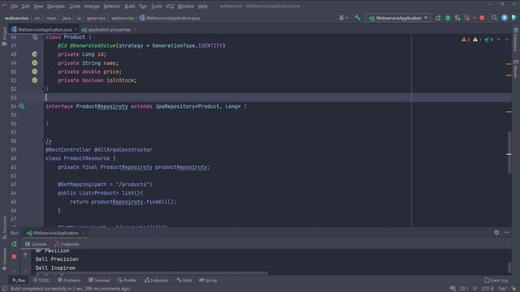Go to previous highlighted error arrow
This screenshot has width=520, height=292.
(498, 40)
